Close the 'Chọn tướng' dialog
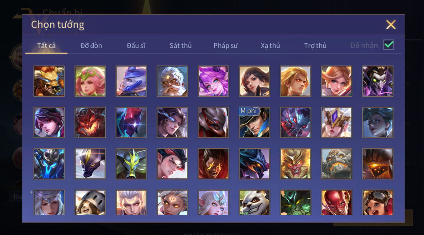The height and width of the screenshot is (235, 424). (391, 25)
